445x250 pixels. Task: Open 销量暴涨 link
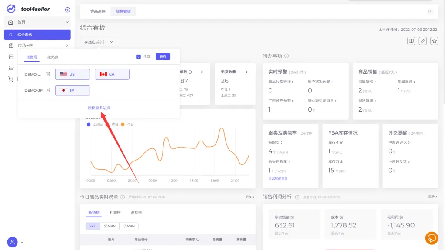click(367, 82)
